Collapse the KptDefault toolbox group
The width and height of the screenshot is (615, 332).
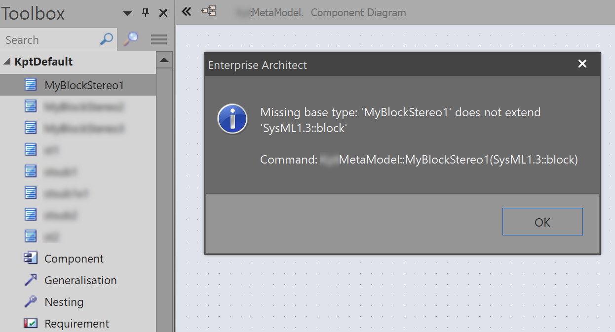(7, 62)
